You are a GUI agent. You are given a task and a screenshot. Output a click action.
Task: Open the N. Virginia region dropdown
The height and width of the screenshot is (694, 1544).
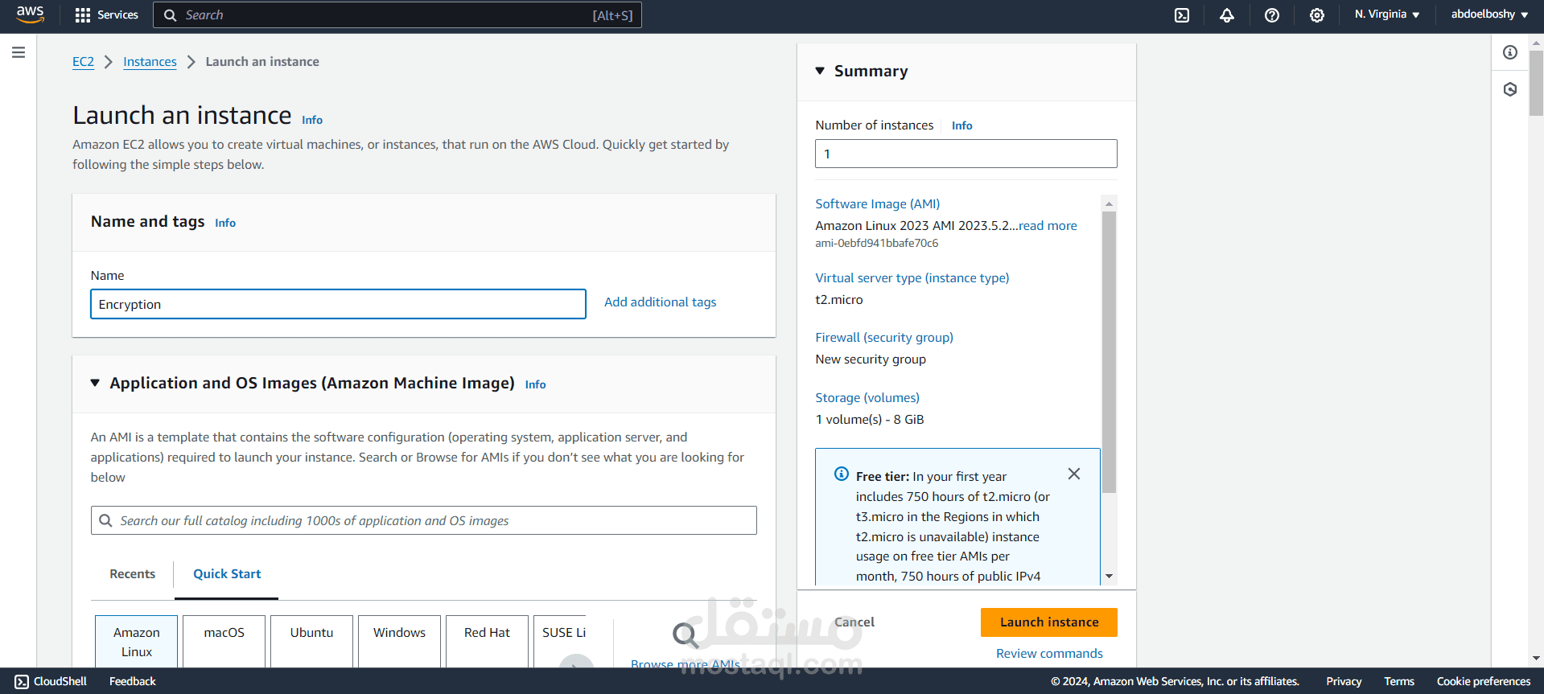pyautogui.click(x=1386, y=14)
